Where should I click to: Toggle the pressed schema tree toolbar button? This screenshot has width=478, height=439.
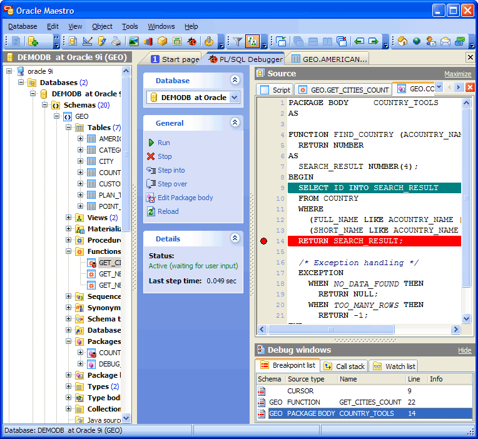tap(252, 41)
